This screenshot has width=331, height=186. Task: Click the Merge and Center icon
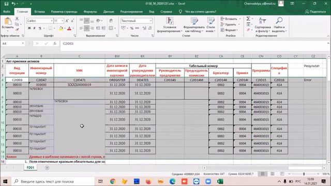pos(111,28)
